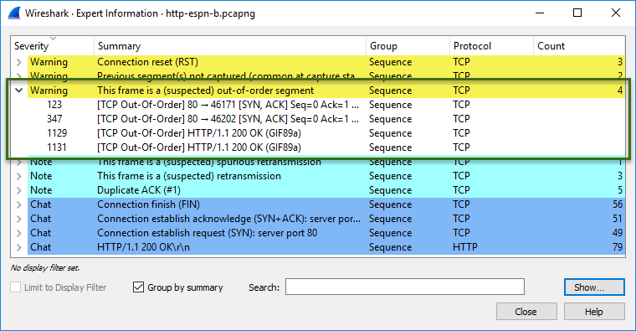Click the Connection finish (FIN) summary text

pos(148,204)
